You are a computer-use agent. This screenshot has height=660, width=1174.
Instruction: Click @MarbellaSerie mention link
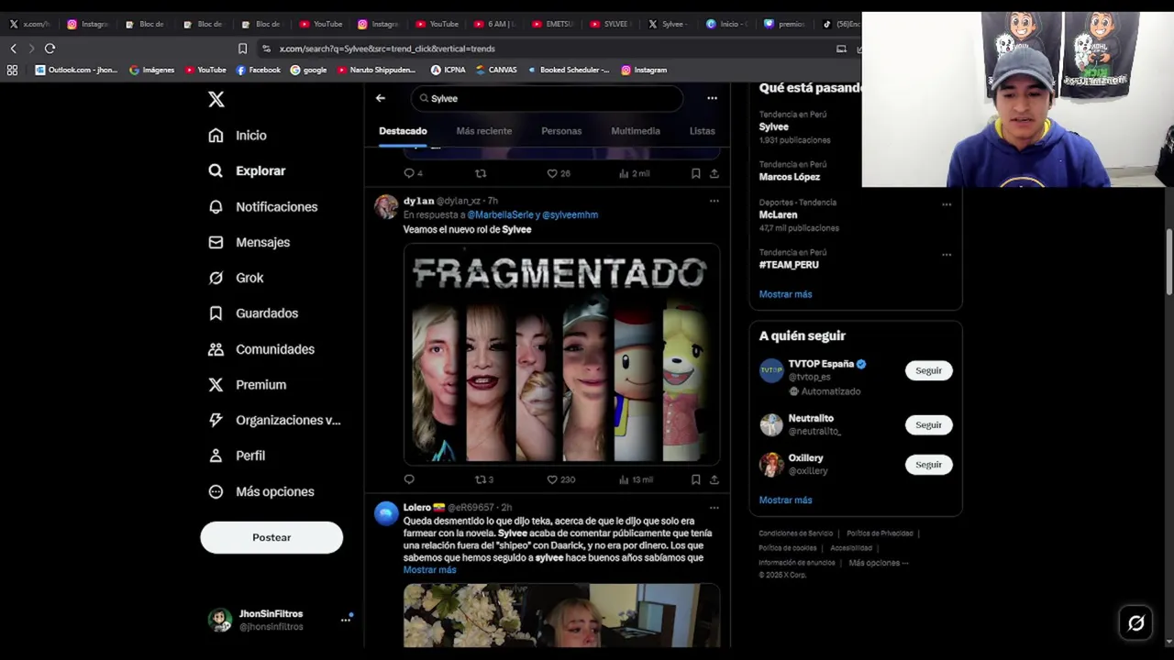(501, 214)
